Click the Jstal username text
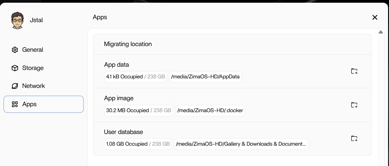 click(36, 20)
